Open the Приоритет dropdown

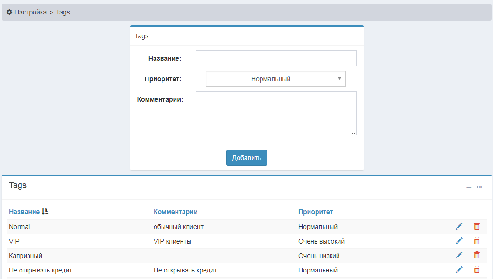[x=275, y=79]
